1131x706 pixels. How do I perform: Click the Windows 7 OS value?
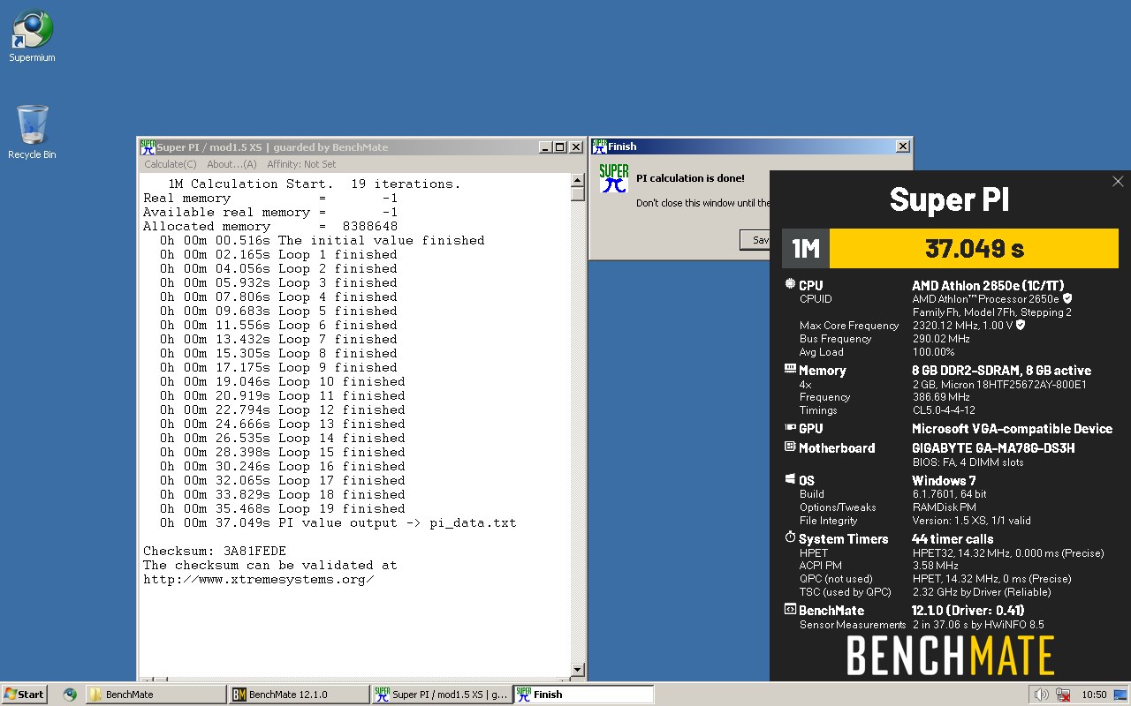[x=944, y=480]
